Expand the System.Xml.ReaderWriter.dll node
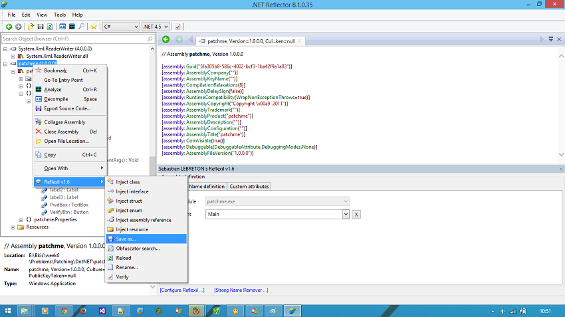 pos(13,56)
